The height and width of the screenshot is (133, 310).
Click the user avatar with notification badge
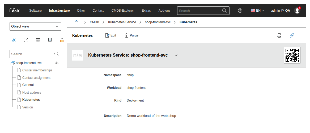pos(297,10)
